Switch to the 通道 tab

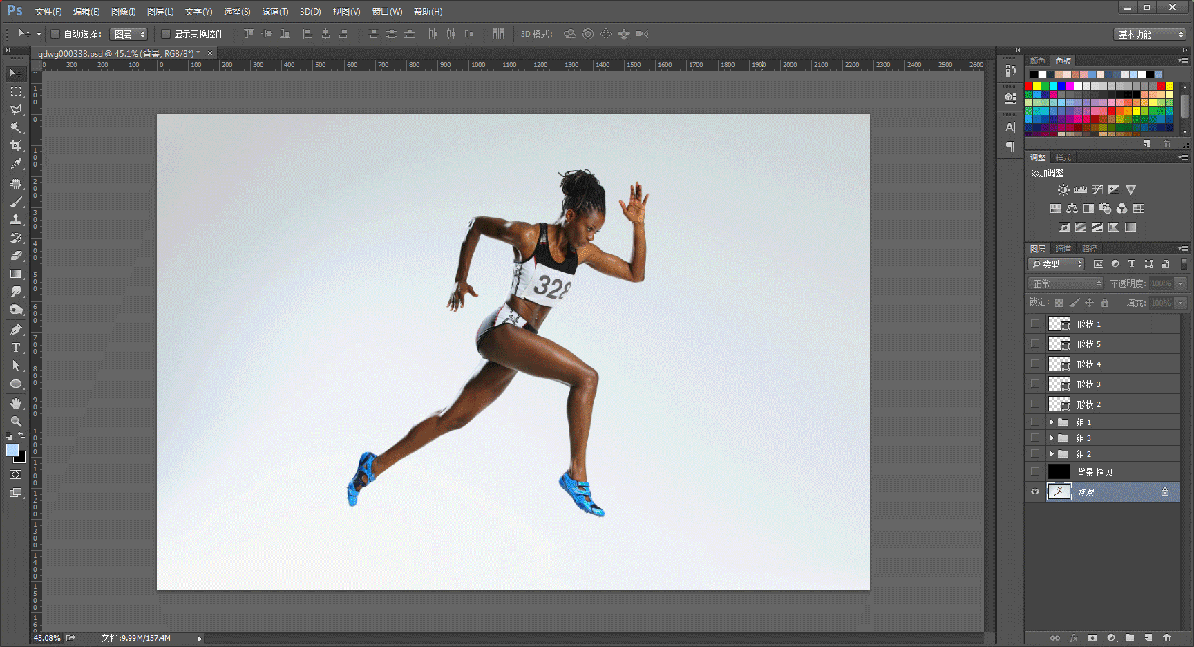coord(1063,249)
